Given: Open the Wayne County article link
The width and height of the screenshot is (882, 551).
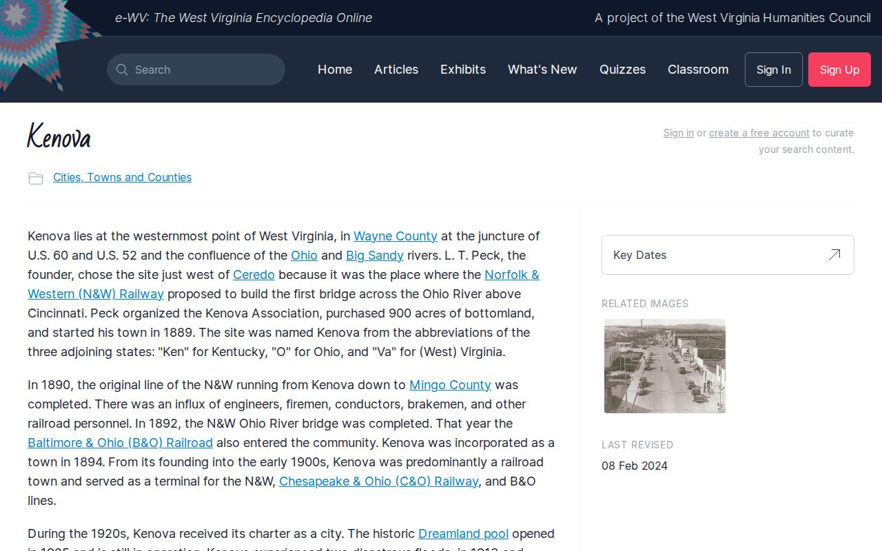Looking at the screenshot, I should (396, 236).
